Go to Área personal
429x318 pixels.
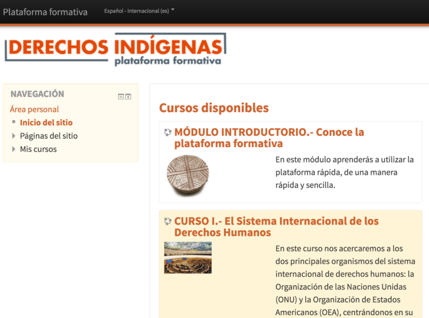click(34, 109)
